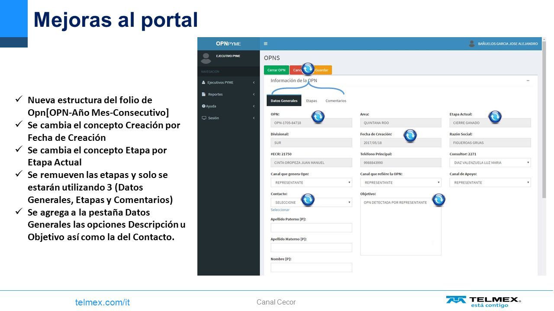The height and width of the screenshot is (311, 554).
Task: Click the BAÑUELOS GARCIA JOSE ALEJANDRO user name
Action: (508, 44)
